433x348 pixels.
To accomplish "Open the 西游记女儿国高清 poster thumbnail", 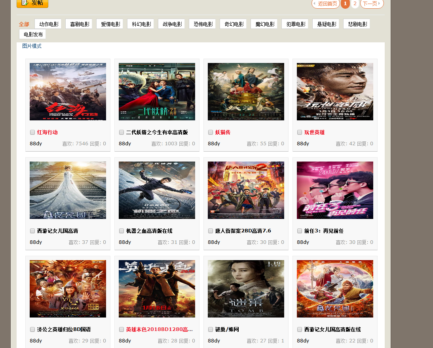I will tap(68, 190).
